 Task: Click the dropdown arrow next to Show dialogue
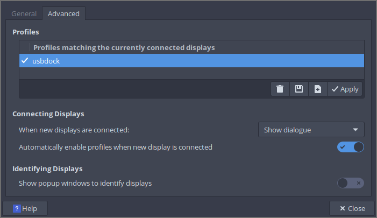pos(355,130)
